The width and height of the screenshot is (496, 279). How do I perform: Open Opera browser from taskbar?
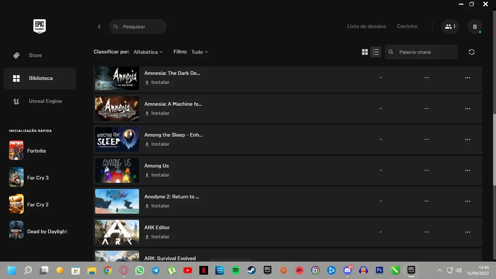(124, 270)
